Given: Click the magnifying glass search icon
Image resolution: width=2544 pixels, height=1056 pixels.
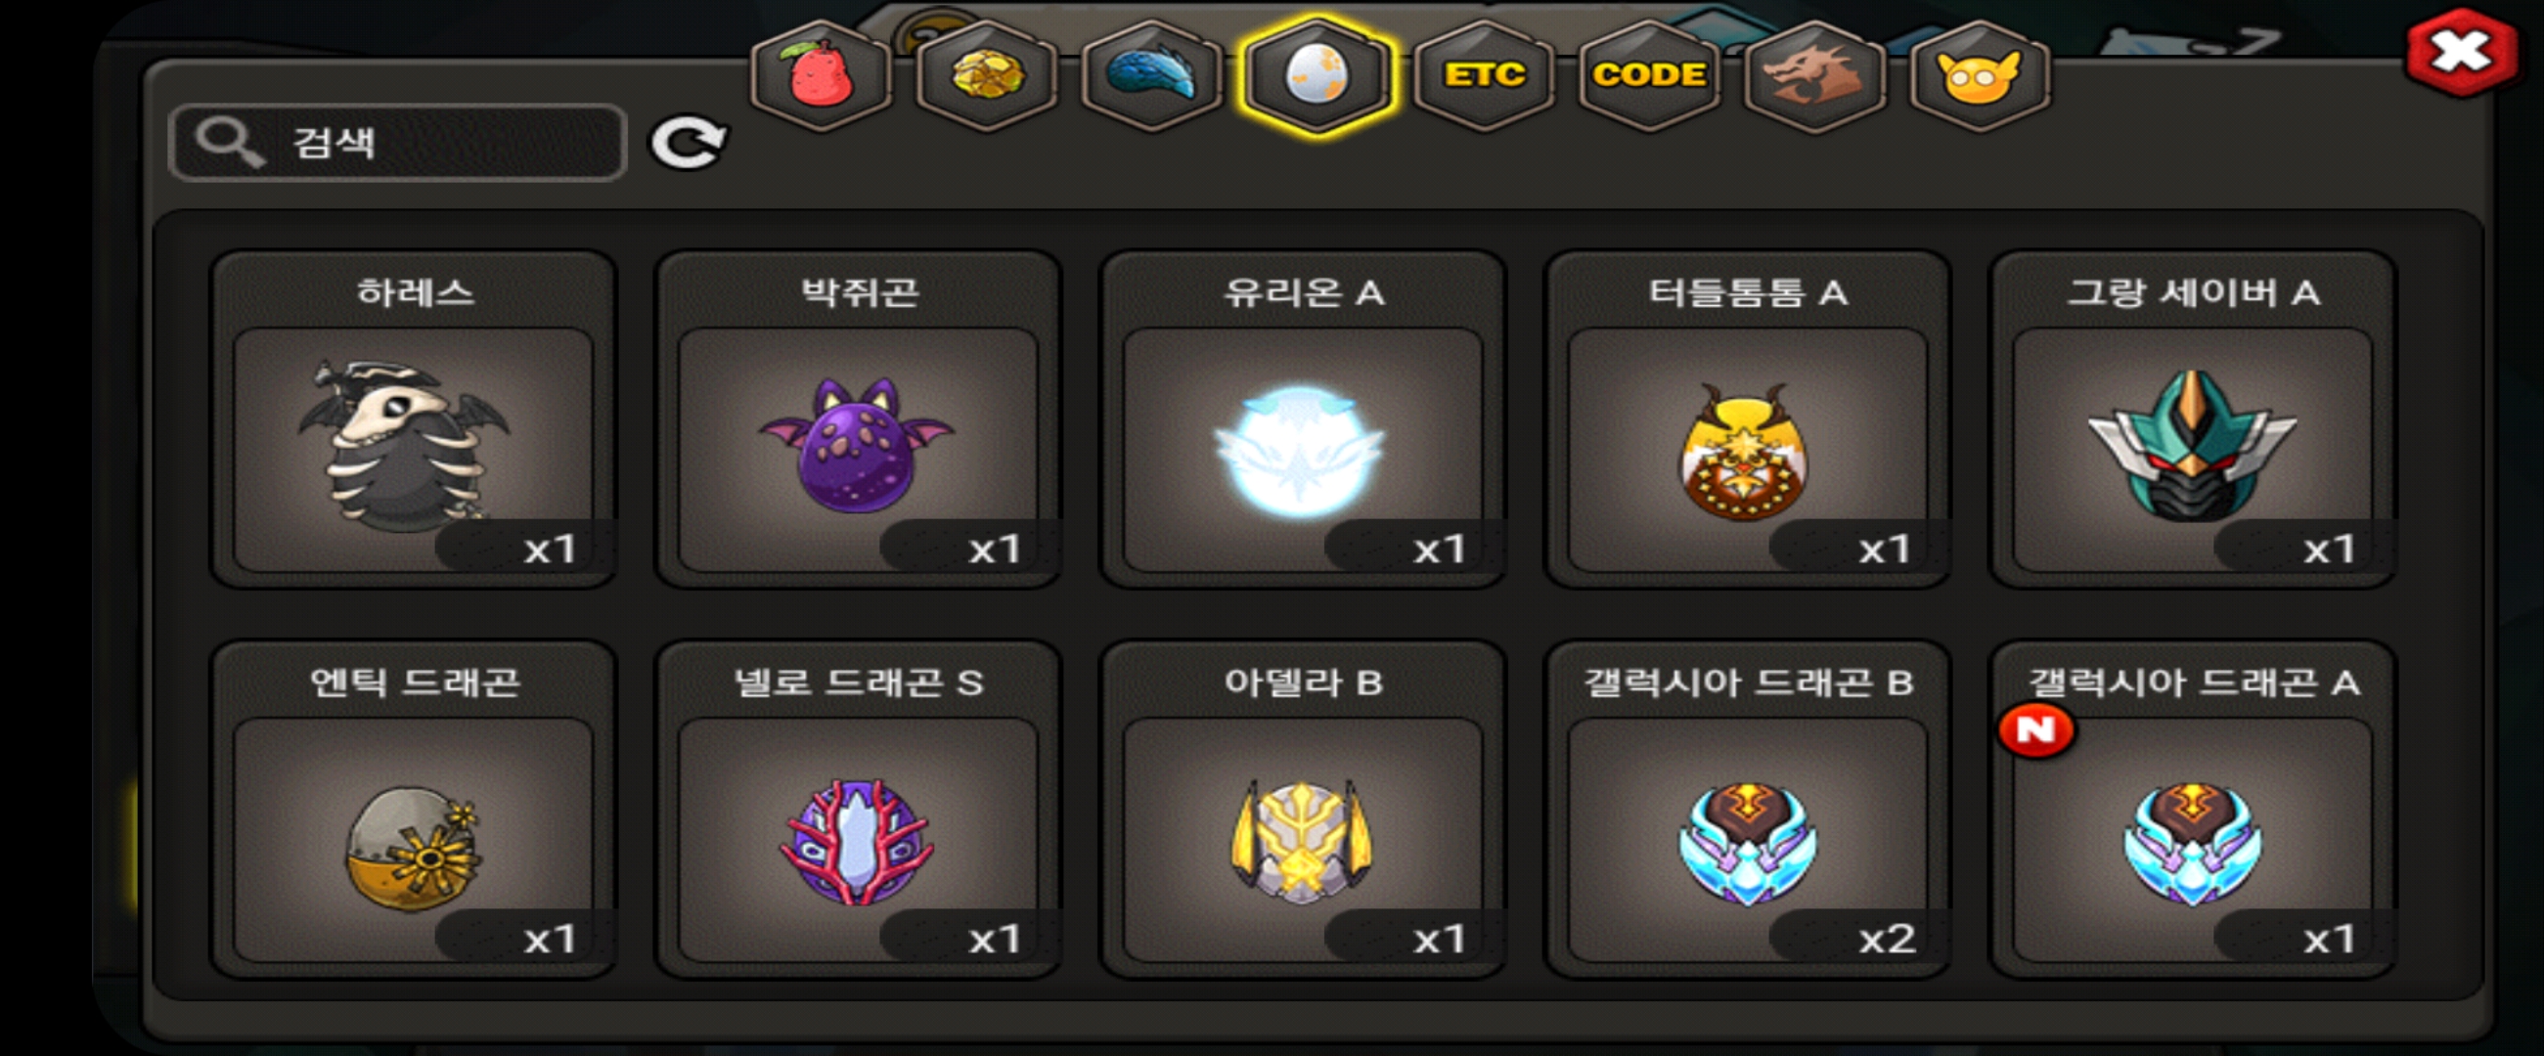Looking at the screenshot, I should click(x=228, y=142).
